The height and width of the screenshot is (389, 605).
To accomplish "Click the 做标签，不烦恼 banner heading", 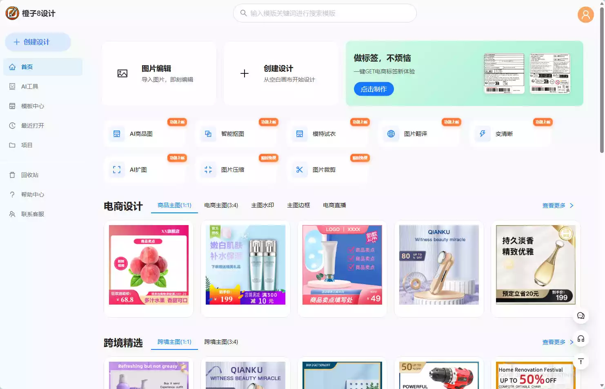I will coord(382,58).
